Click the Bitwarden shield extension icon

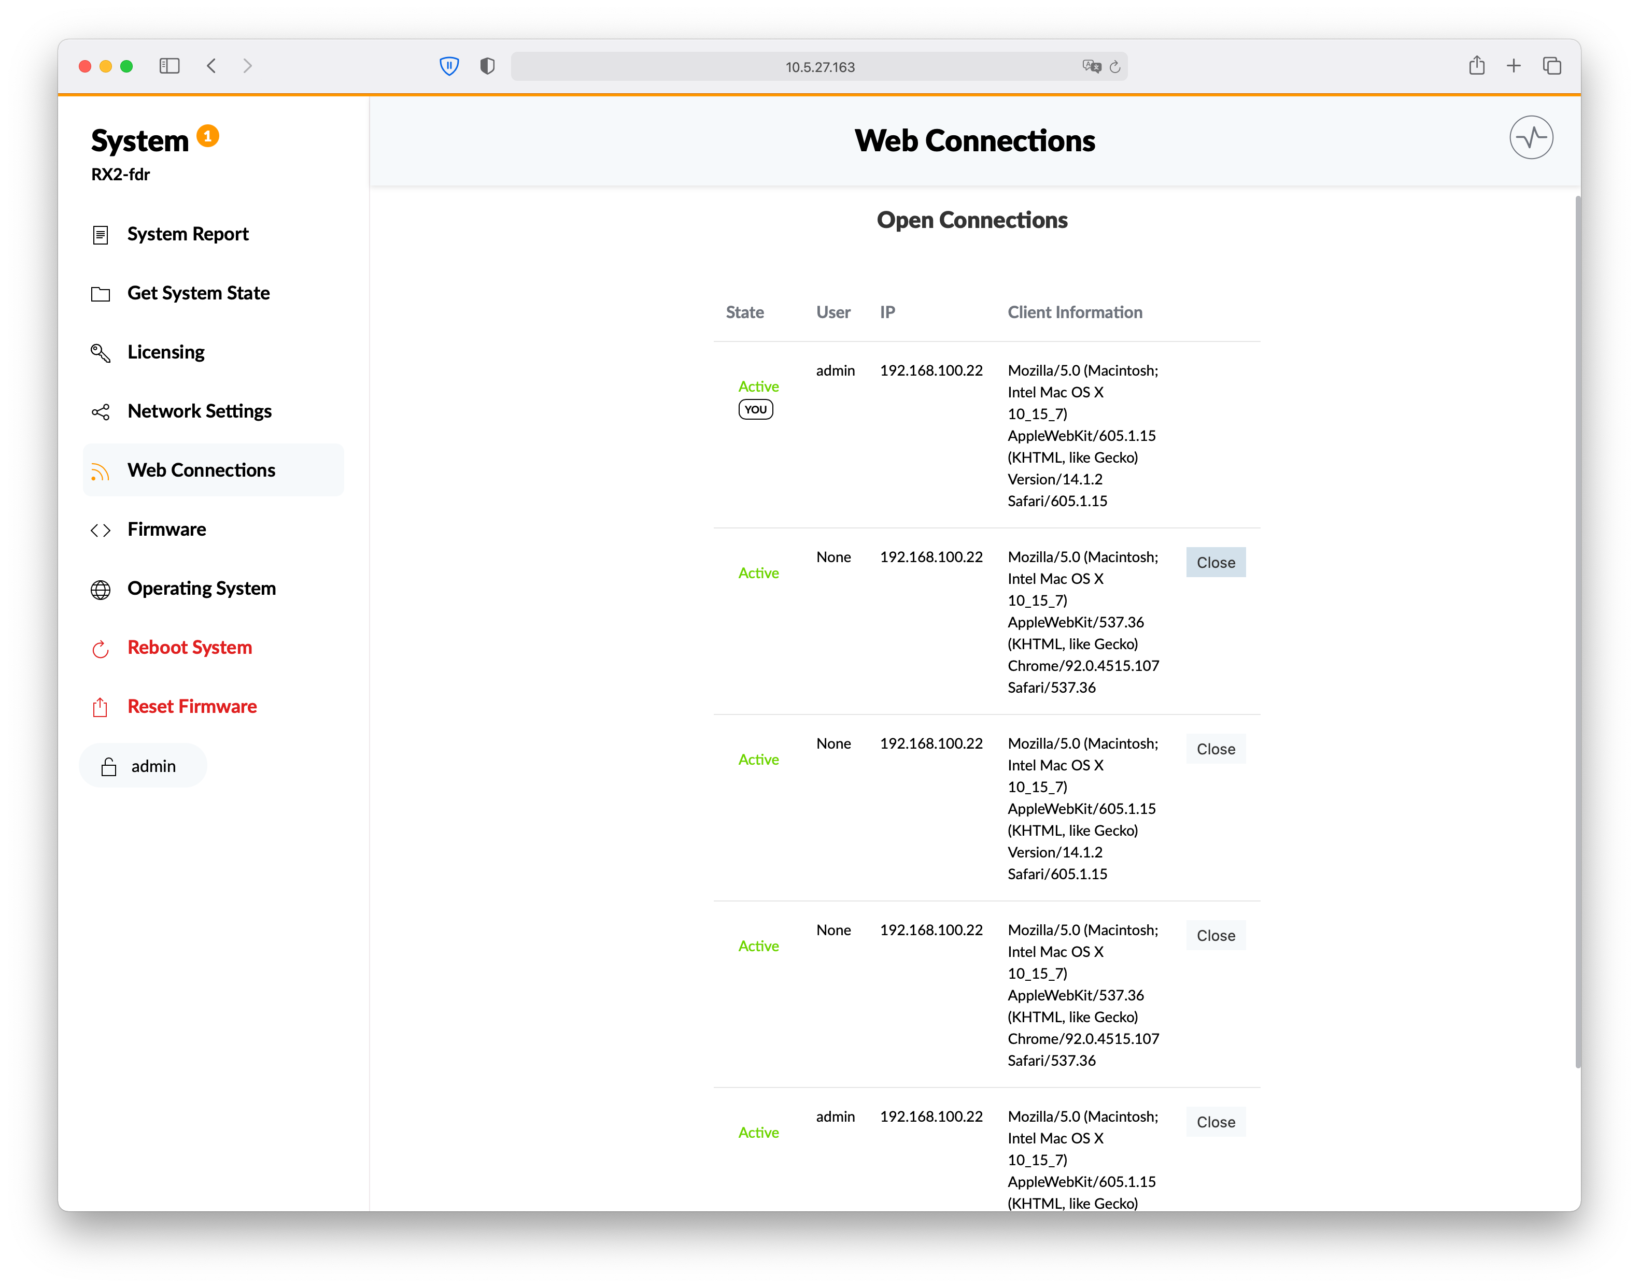pyautogui.click(x=449, y=66)
